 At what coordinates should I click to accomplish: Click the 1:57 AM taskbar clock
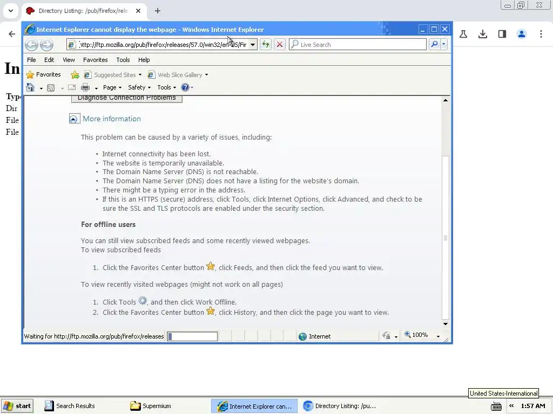pyautogui.click(x=533, y=406)
